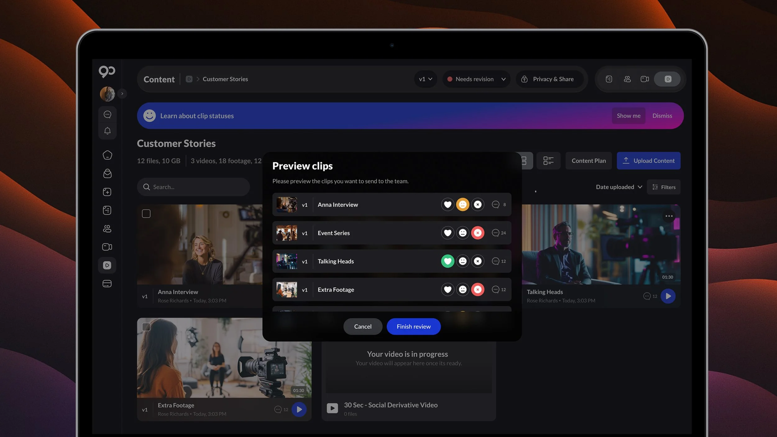Screen dimensions: 777x437
Task: Click the notes icon in top-right toolbar
Action: (609, 79)
